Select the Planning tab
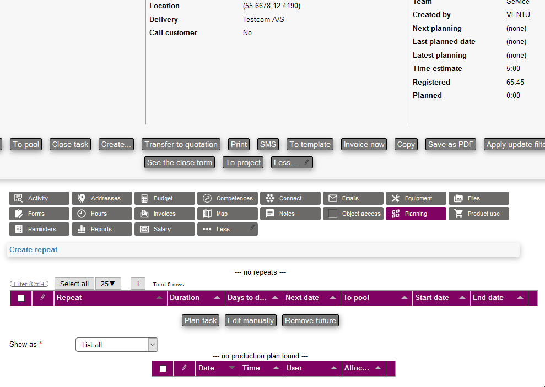 coord(416,214)
